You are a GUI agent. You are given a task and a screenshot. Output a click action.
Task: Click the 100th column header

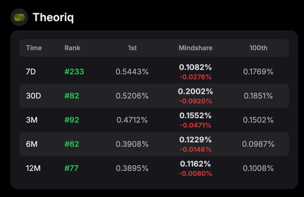[x=258, y=48]
